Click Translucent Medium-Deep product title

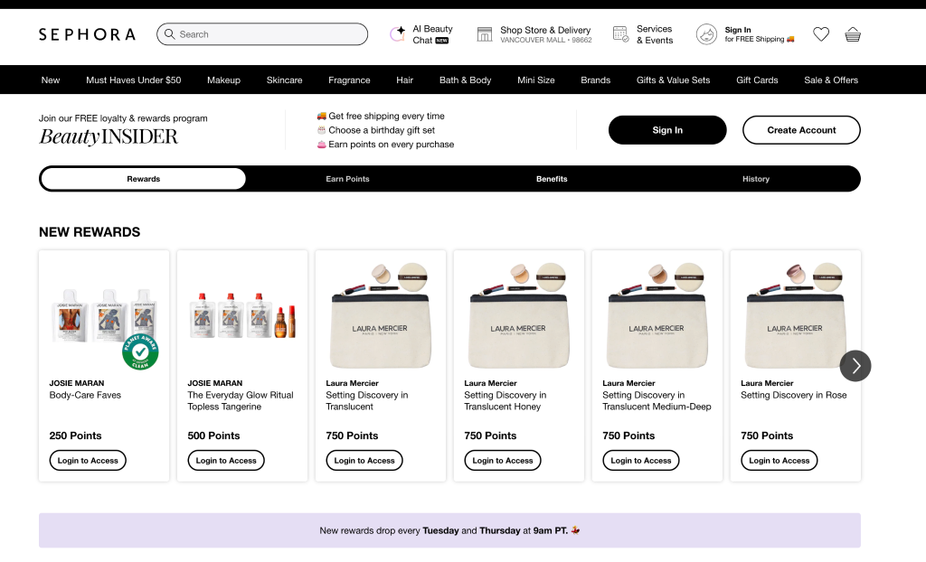657,401
